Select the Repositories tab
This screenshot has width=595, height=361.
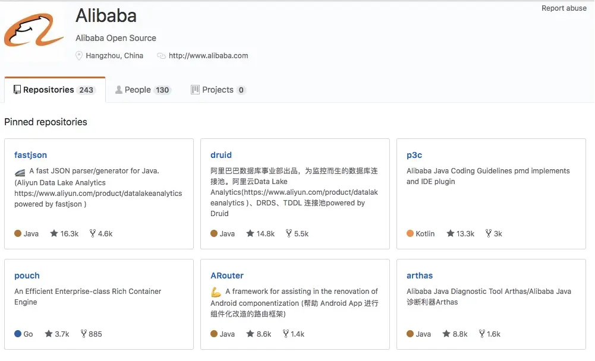(x=54, y=90)
